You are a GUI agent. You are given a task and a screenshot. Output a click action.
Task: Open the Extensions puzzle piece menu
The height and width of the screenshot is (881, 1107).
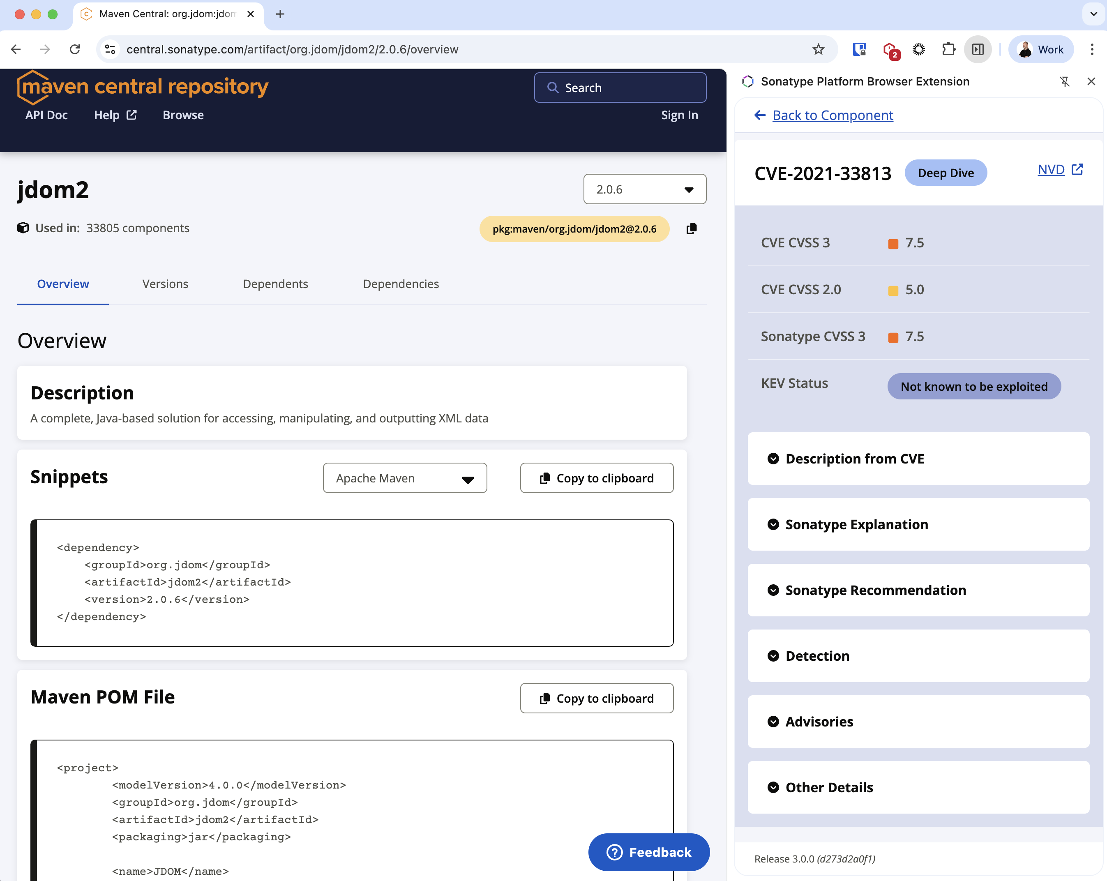pyautogui.click(x=948, y=49)
